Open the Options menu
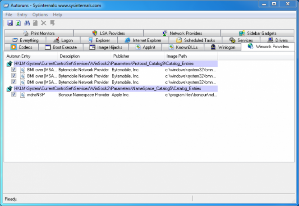The width and height of the screenshot is (299, 206). pyautogui.click(x=40, y=15)
